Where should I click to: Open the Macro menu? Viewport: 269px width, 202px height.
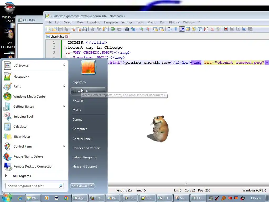point(152,22)
